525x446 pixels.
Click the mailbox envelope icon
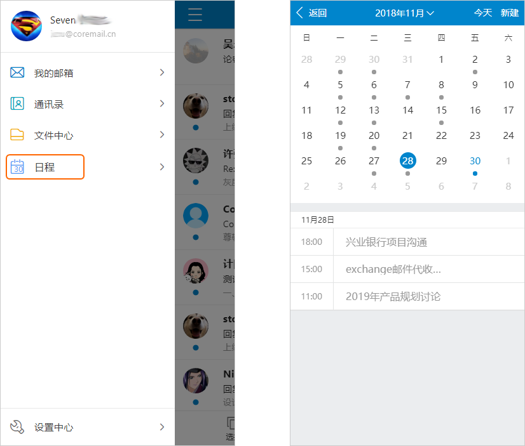coord(17,72)
